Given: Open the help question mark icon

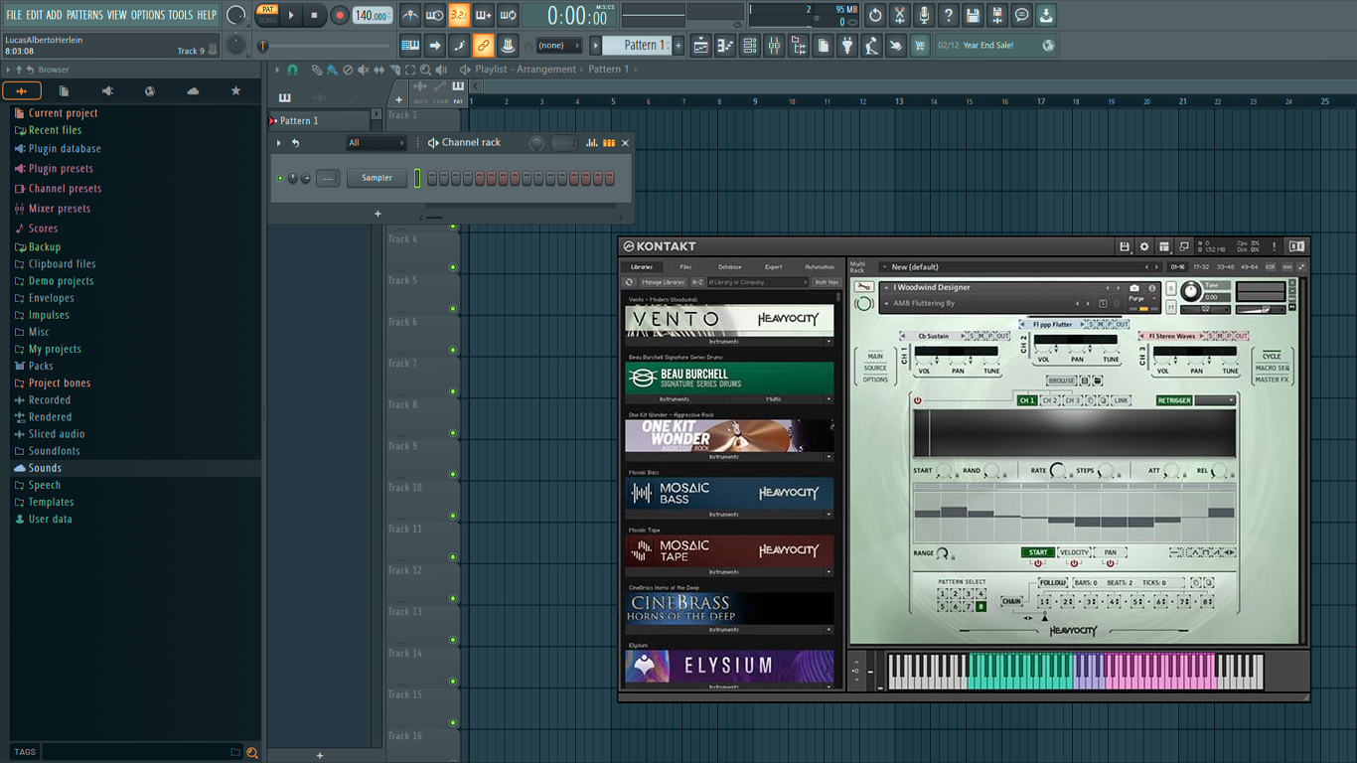Looking at the screenshot, I should (949, 15).
